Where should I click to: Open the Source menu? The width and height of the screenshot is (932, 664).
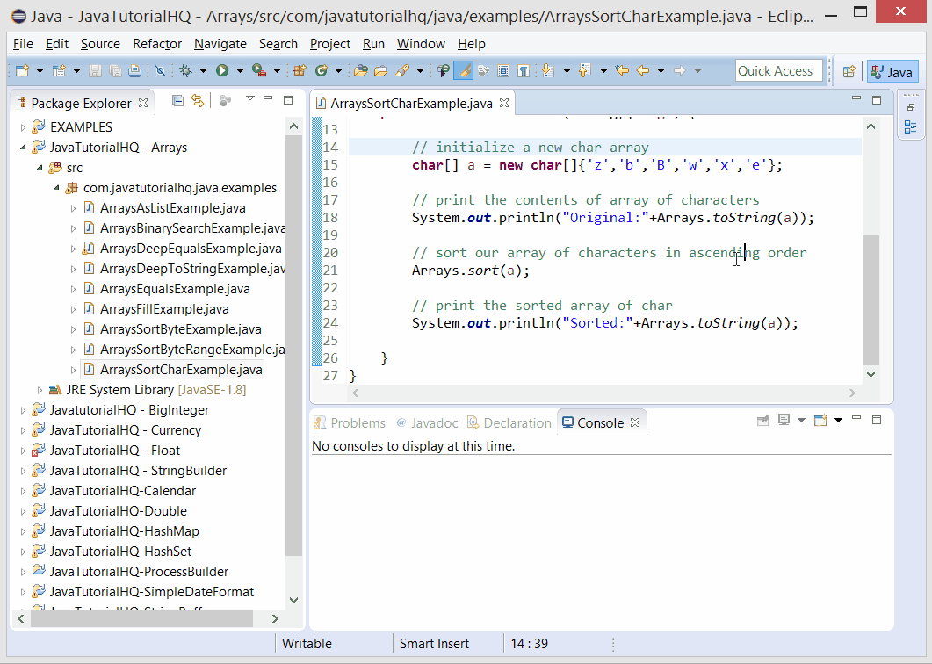pos(100,44)
